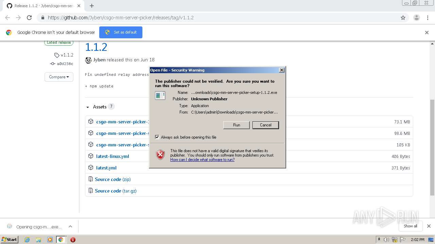The width and height of the screenshot is (435, 244).
Task: Click red stop-sign taskbar icon
Action: pos(73,240)
